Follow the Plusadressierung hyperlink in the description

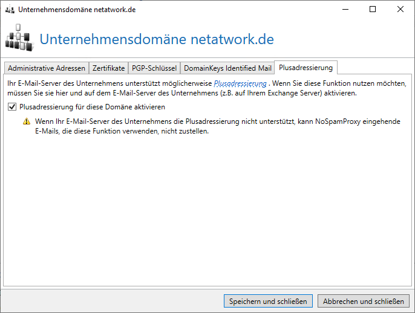coord(240,83)
